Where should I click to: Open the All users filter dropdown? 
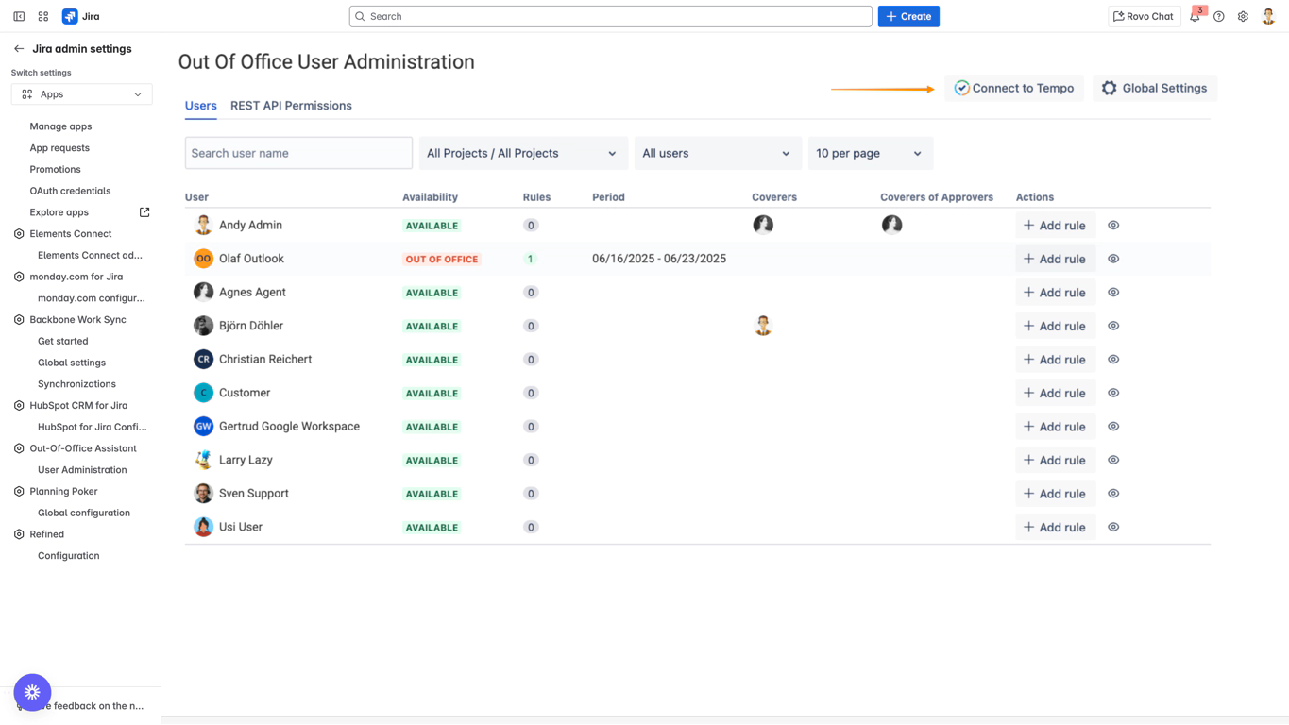pyautogui.click(x=717, y=153)
